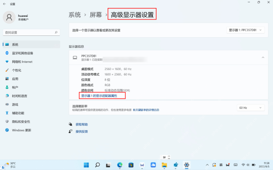Maximize or restore the Settings window

pos(259,2)
